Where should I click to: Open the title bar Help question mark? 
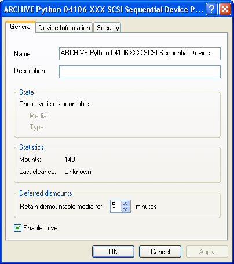click(x=211, y=9)
